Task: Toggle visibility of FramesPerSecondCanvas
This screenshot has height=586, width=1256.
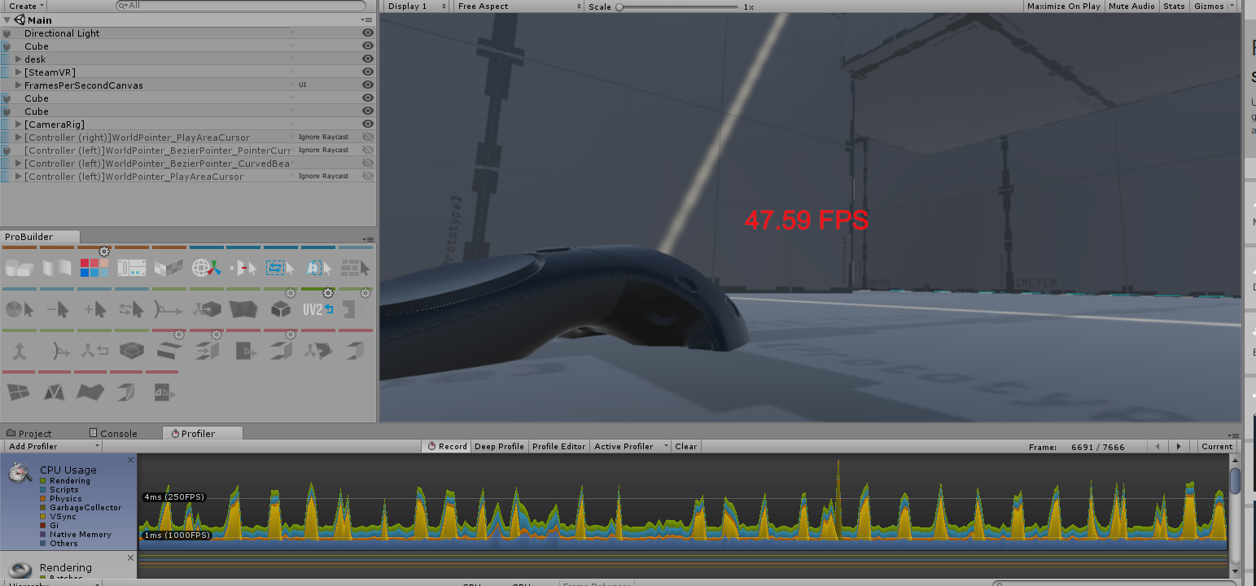Action: [368, 85]
